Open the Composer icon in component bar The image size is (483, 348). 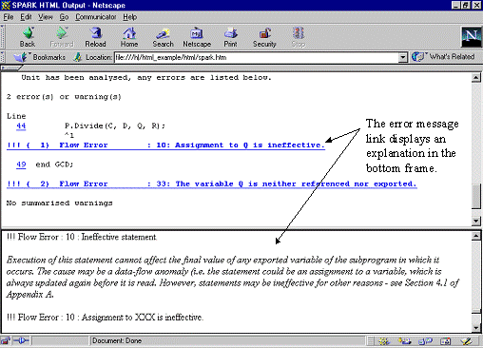click(x=467, y=341)
